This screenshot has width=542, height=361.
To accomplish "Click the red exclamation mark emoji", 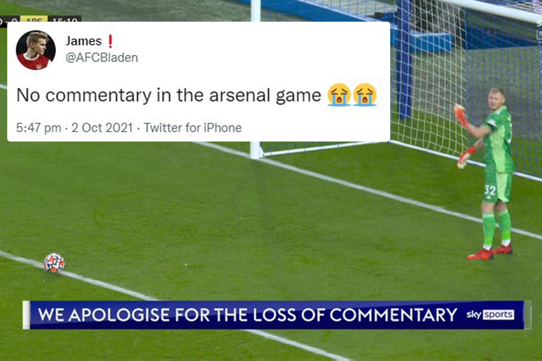I will 110,41.
